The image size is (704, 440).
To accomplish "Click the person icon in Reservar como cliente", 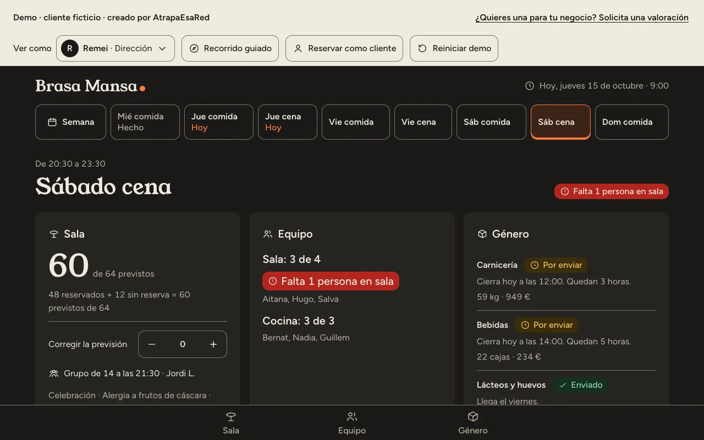I will tap(298, 48).
